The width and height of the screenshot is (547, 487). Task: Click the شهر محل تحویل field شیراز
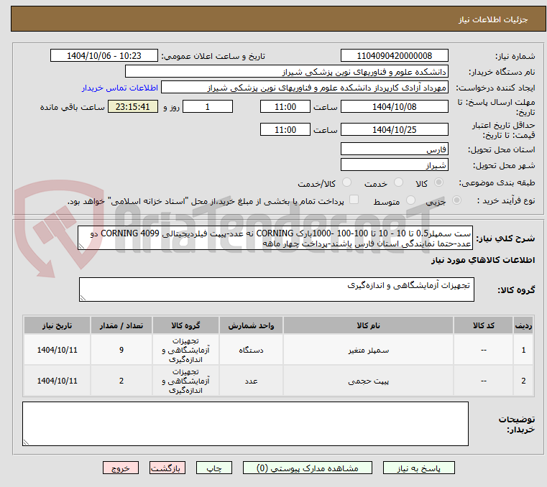(x=394, y=165)
